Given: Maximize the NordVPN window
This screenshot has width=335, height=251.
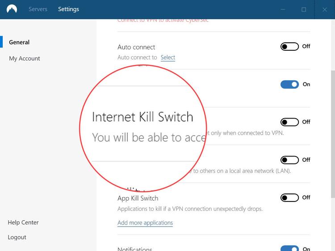Looking at the screenshot, I should [304, 9].
